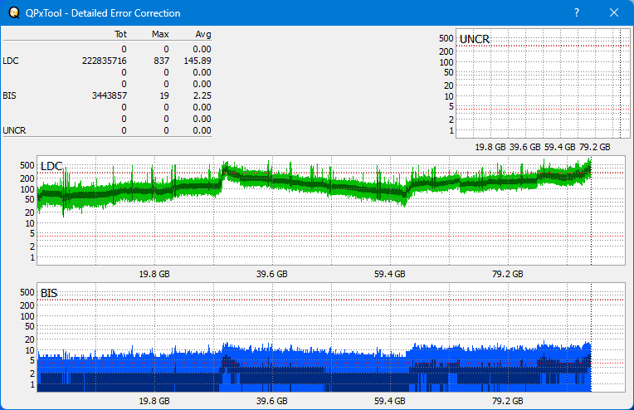This screenshot has width=634, height=410.
Task: Click the LDC max value 837
Action: pyautogui.click(x=161, y=61)
